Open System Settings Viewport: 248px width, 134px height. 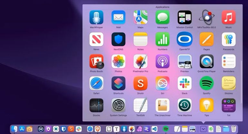[118, 105]
